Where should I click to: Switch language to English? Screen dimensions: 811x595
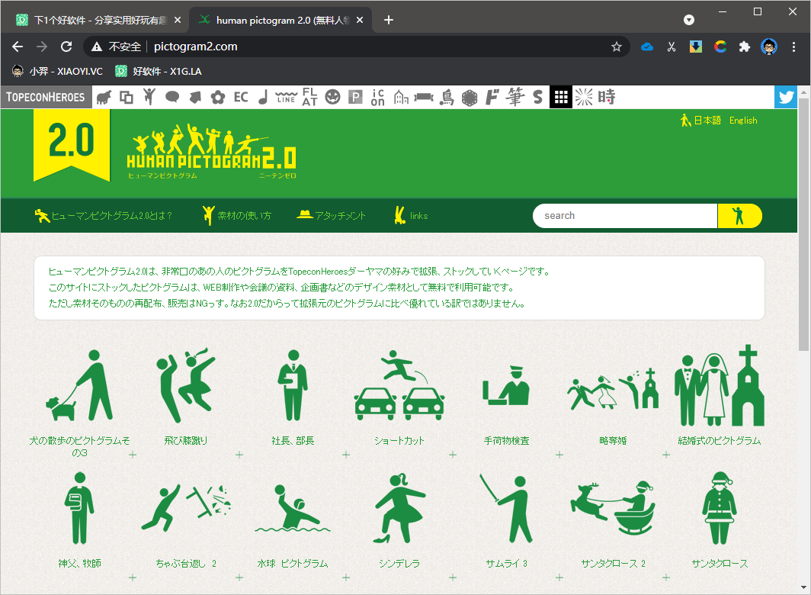point(743,121)
